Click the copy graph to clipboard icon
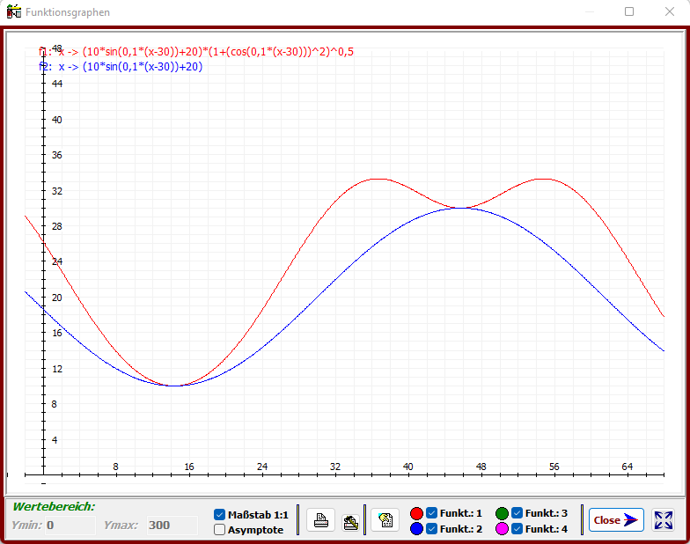This screenshot has height=544, width=690. 385,520
